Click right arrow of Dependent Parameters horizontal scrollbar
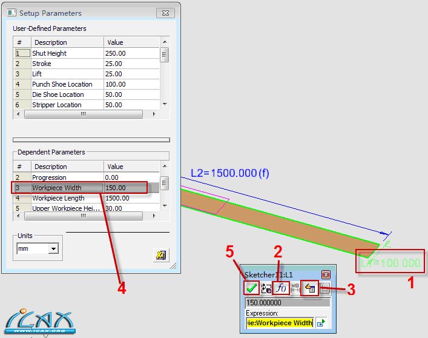The height and width of the screenshot is (338, 428). 154,216
